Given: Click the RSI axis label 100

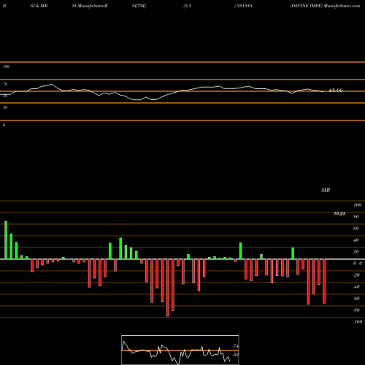Looking at the screenshot, I should pyautogui.click(x=6, y=66).
